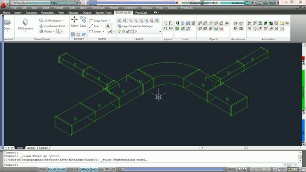306x172 pixels.
Task: Switch to Layout2 tab
Action: (44, 148)
